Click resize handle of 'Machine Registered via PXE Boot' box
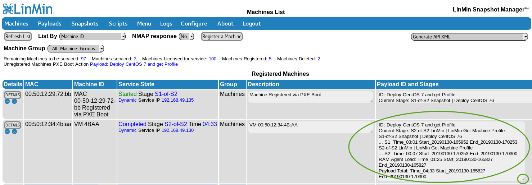 point(371,101)
